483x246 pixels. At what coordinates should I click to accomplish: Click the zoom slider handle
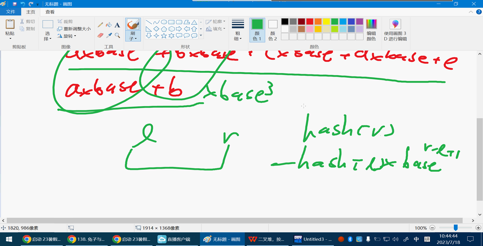(456, 228)
